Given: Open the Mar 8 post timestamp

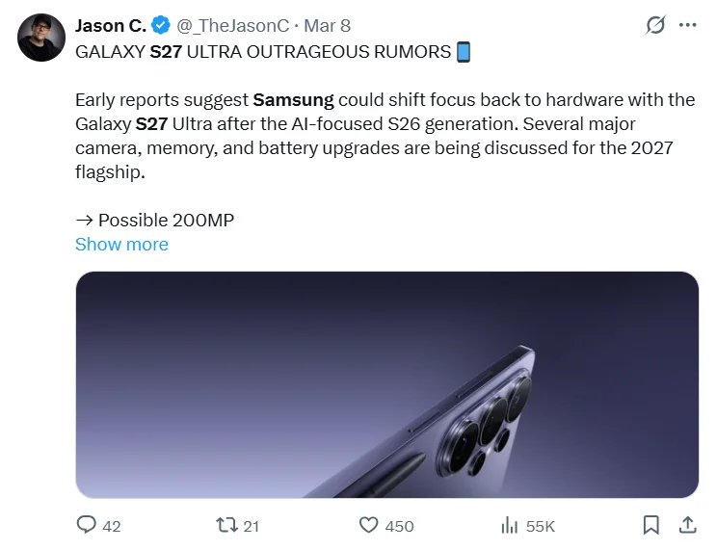Looking at the screenshot, I should [328, 26].
